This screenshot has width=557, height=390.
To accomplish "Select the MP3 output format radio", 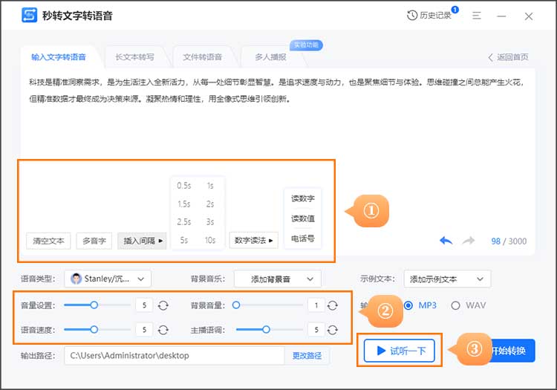I will (408, 305).
